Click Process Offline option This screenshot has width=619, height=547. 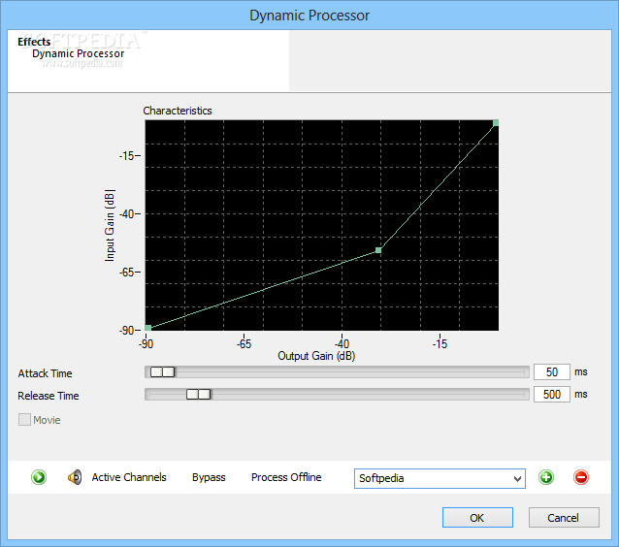286,477
